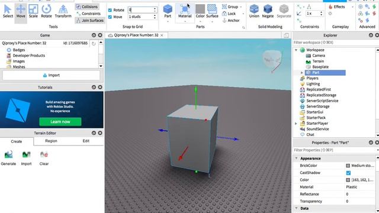Click the Import button in Game panel
Image resolution: width=379 pixels, height=213 pixels.
51,75
